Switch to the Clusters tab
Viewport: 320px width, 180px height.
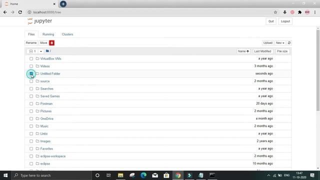(67, 34)
